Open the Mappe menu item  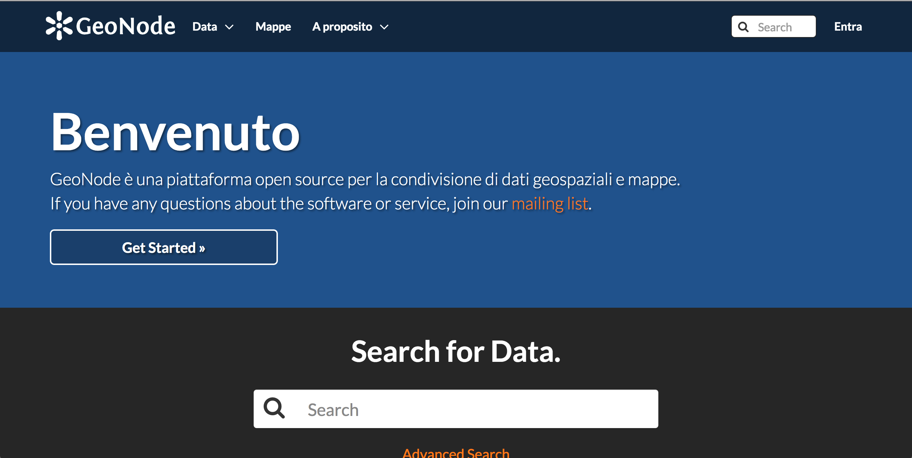[x=273, y=26]
